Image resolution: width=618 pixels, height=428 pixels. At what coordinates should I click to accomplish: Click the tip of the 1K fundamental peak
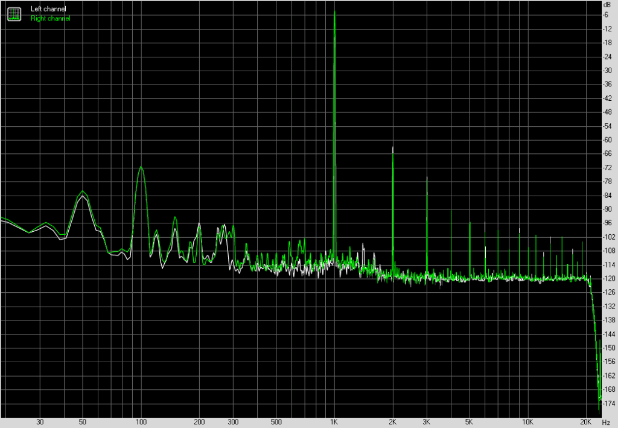[334, 12]
